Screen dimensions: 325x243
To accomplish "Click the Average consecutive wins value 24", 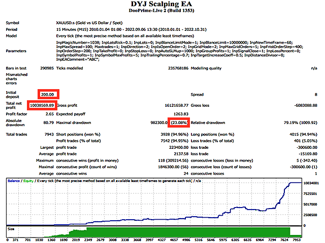I will coord(186,174).
